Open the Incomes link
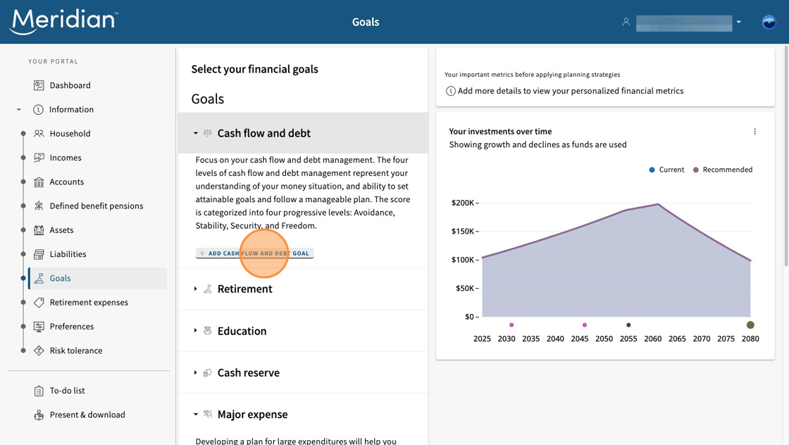 66,158
